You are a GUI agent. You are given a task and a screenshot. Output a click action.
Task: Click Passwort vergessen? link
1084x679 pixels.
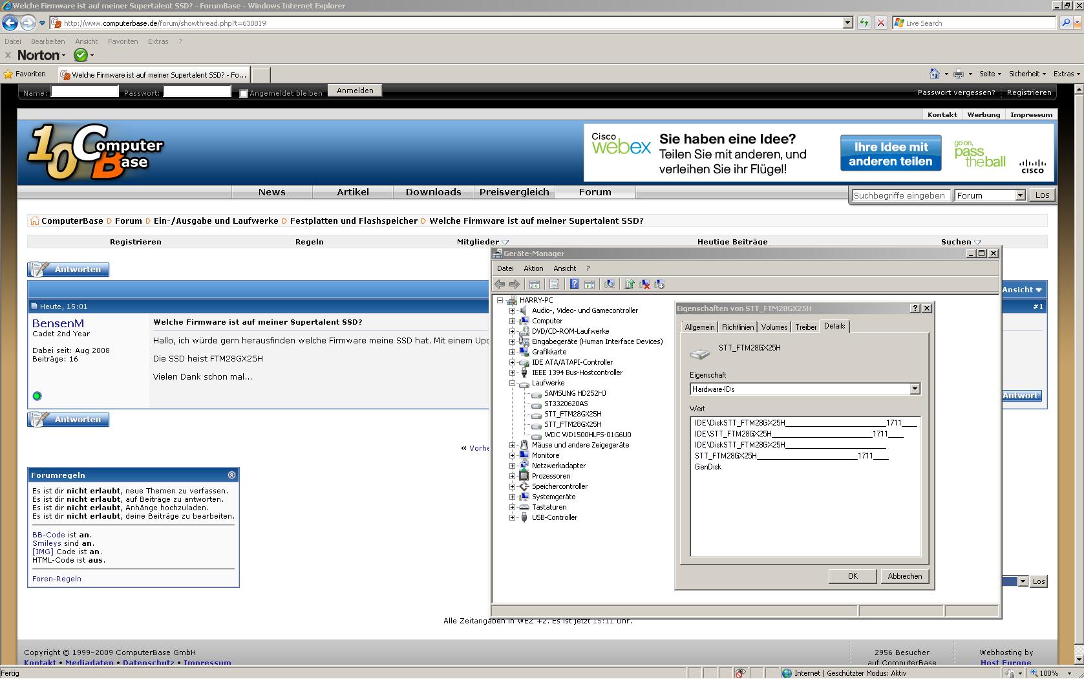tap(956, 92)
